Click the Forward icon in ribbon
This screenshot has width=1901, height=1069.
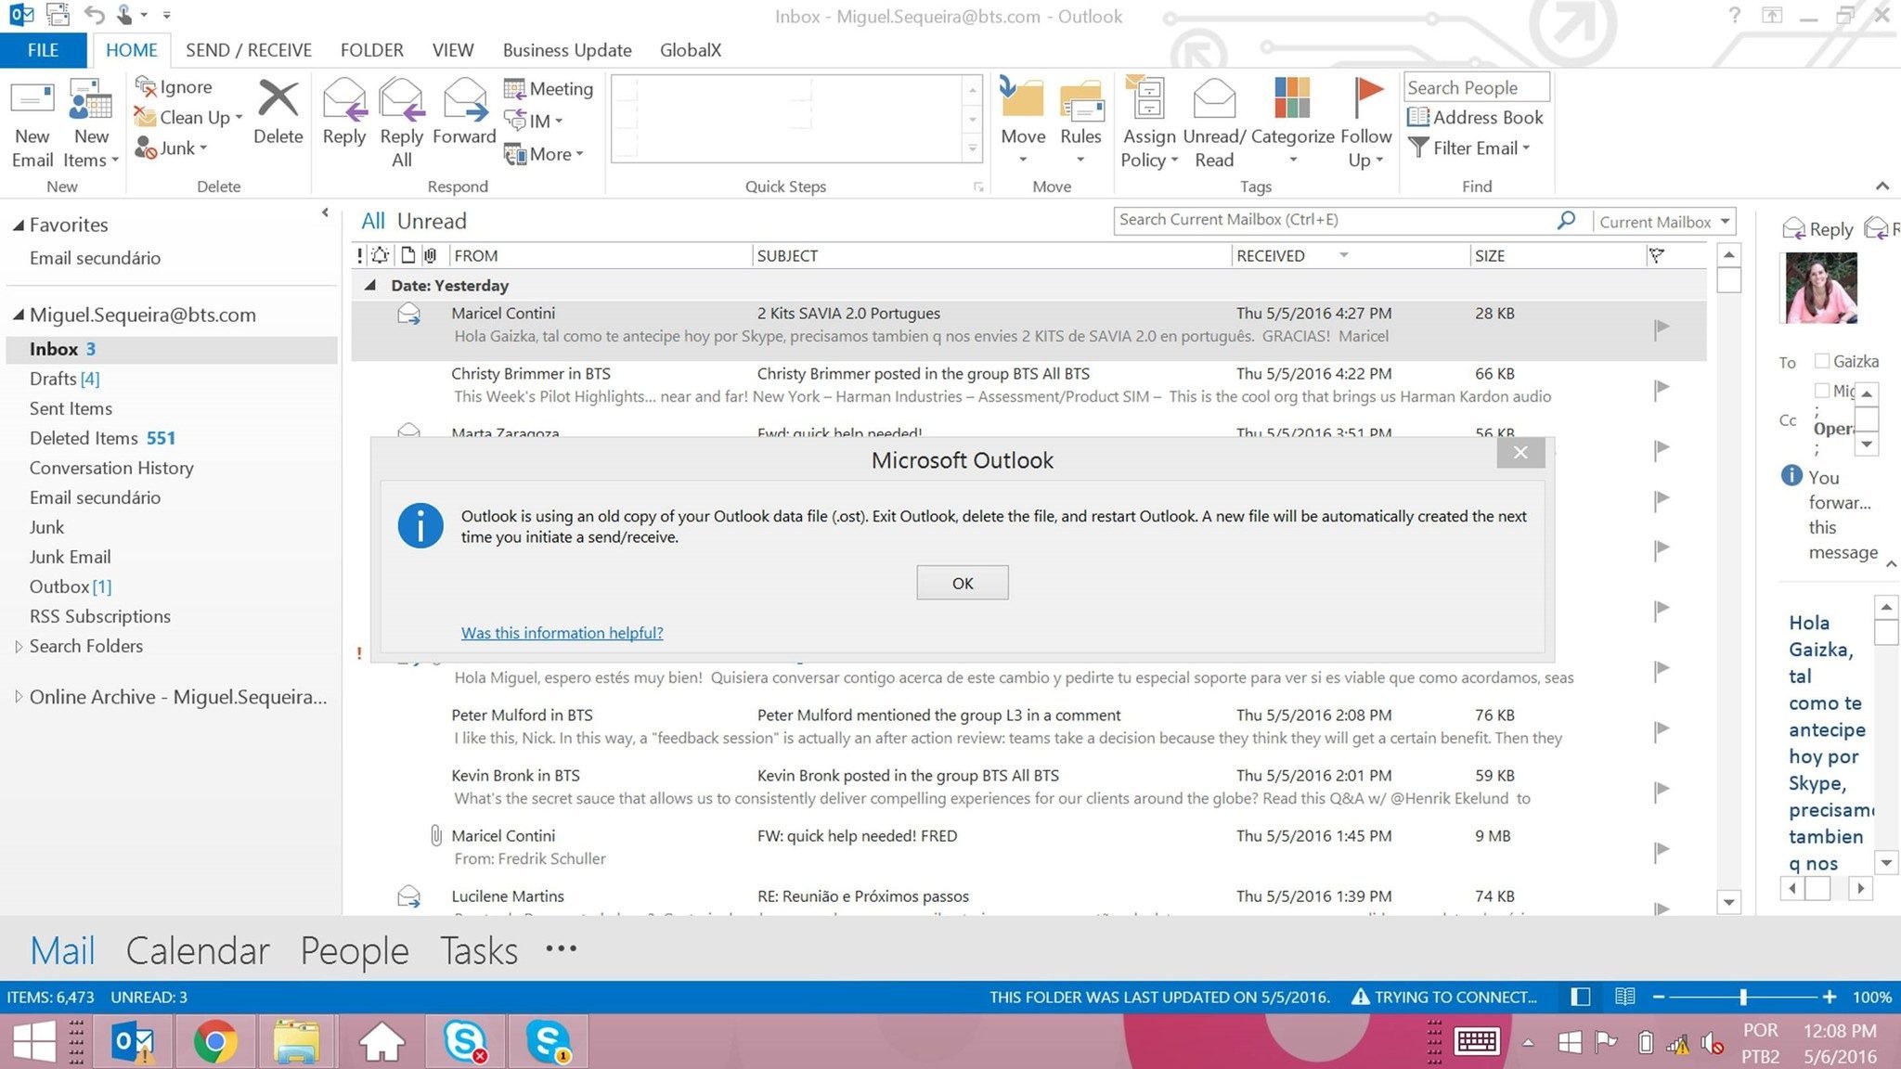click(x=465, y=100)
